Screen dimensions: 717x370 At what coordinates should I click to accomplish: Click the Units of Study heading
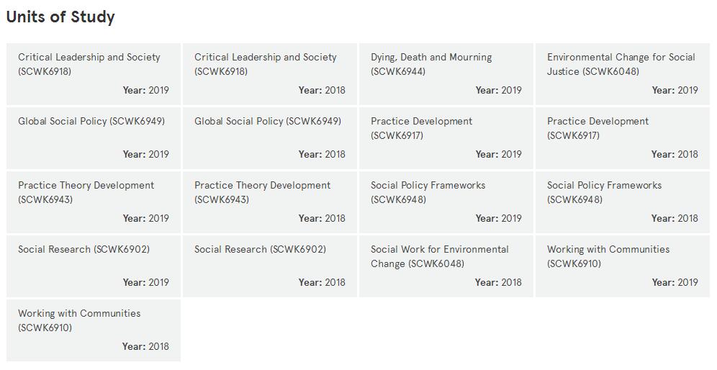pos(60,17)
